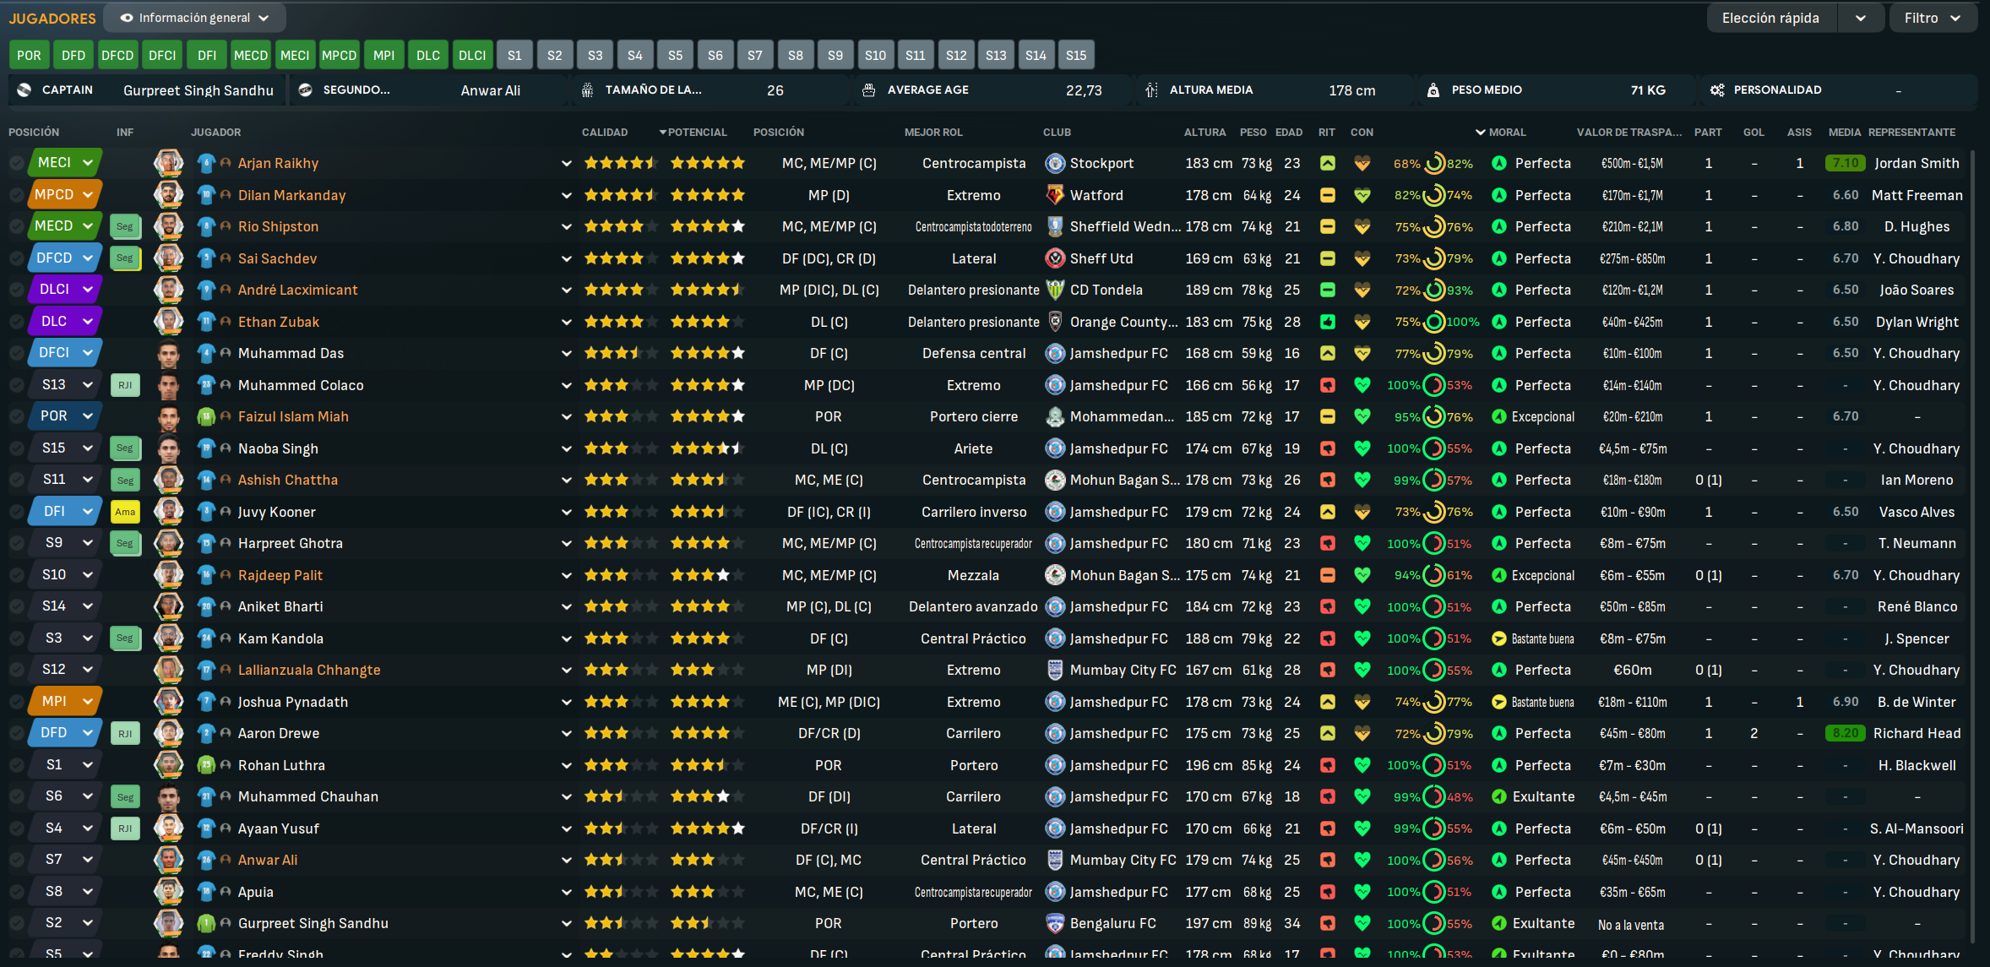The height and width of the screenshot is (967, 1990).
Task: Click Rio Shipston's player portrait
Action: tap(168, 226)
